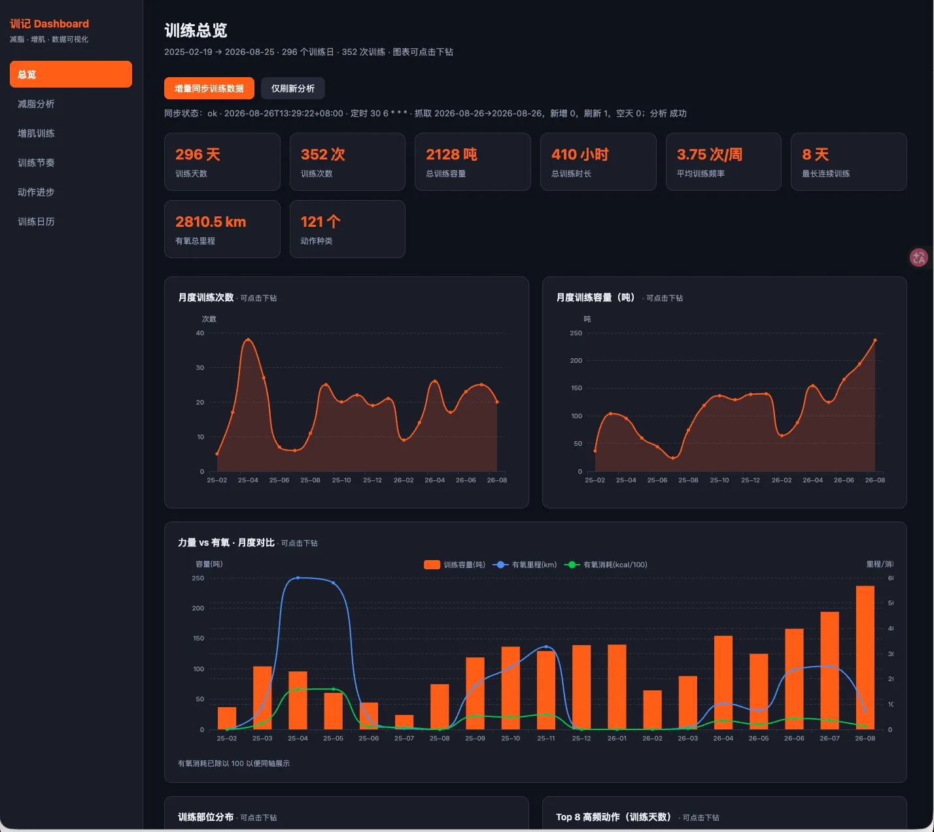Click the 2128 吨 总训练容量 card
Image resolution: width=934 pixels, height=832 pixels.
pyautogui.click(x=473, y=162)
